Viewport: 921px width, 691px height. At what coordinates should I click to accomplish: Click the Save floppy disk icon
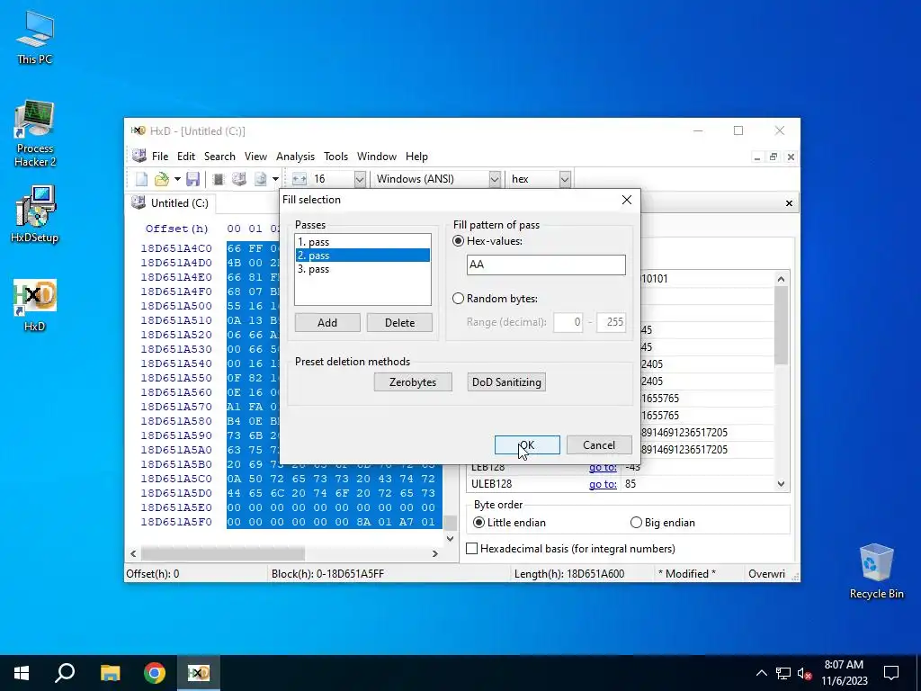pyautogui.click(x=192, y=179)
